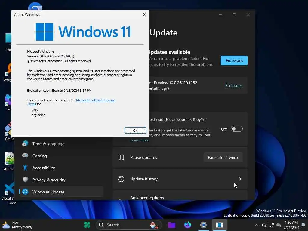This screenshot has width=308, height=231.
Task: Minimize the Settings window
Action: [220, 15]
